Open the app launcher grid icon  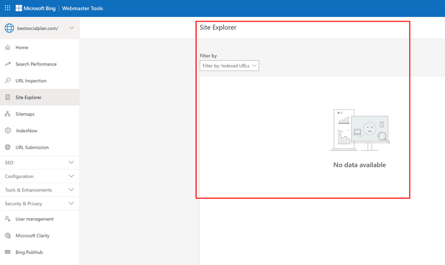tap(7, 8)
